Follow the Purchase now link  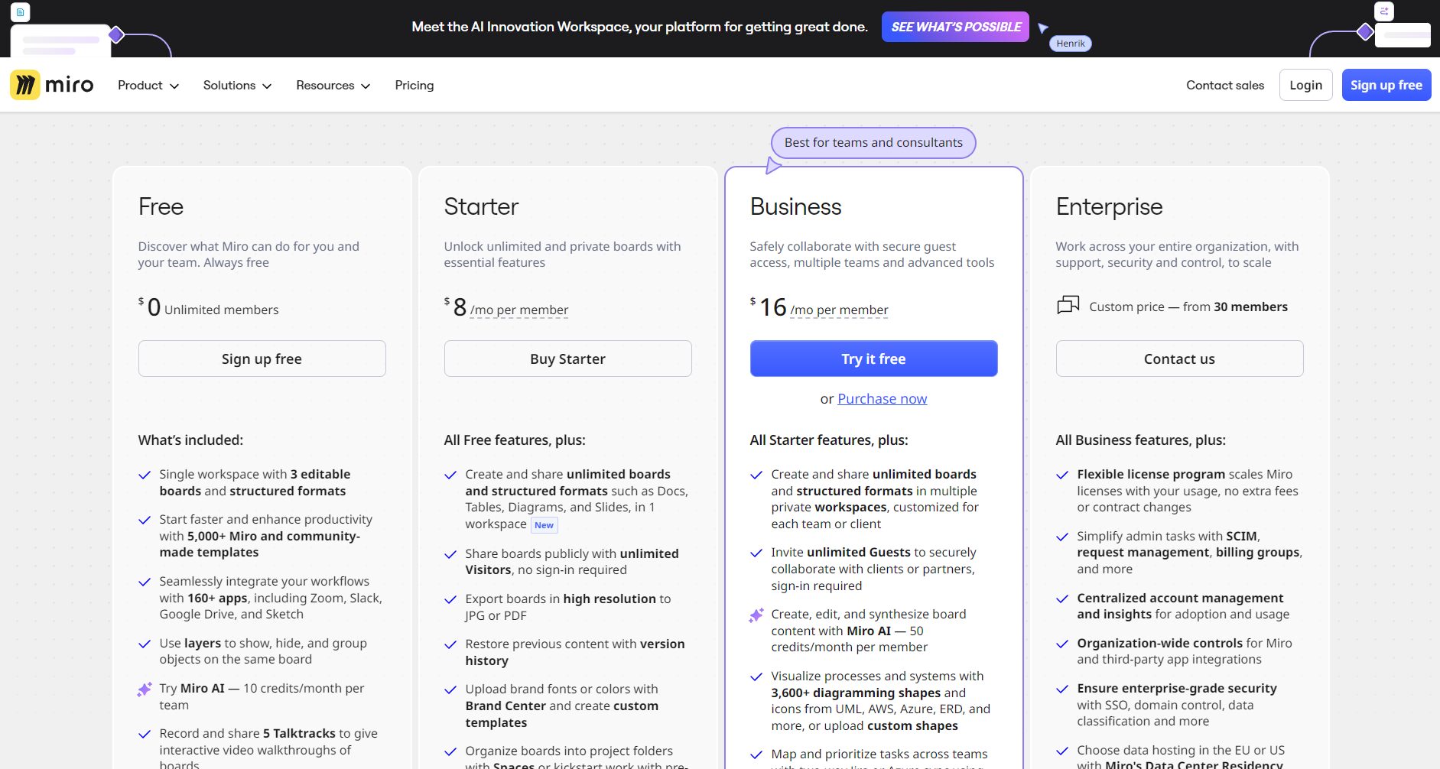pos(882,399)
